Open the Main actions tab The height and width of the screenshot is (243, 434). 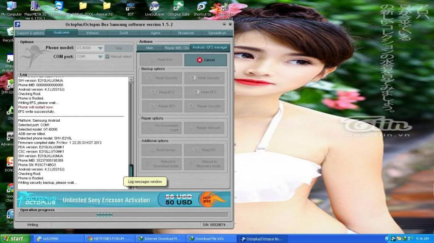(150, 48)
